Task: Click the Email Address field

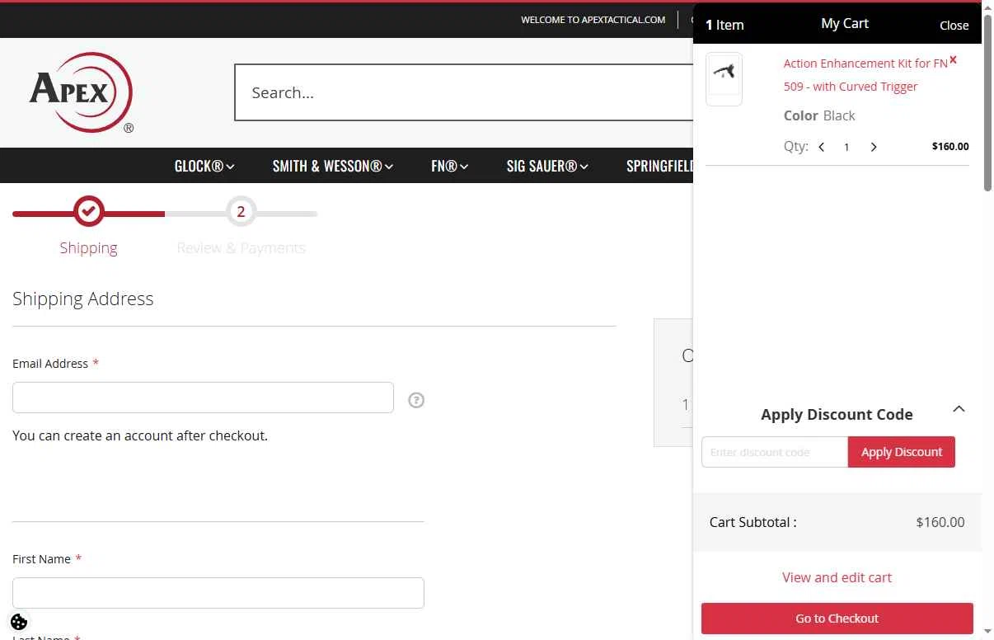Action: tap(203, 398)
